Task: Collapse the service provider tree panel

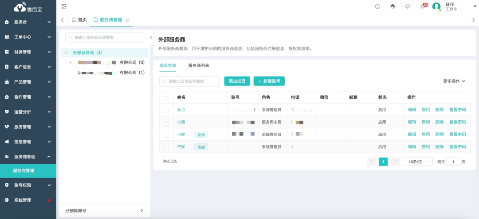Action: pyautogui.click(x=151, y=38)
